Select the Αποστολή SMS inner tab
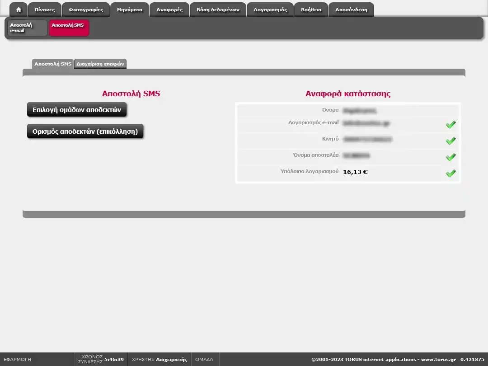This screenshot has width=488, height=366. click(53, 64)
